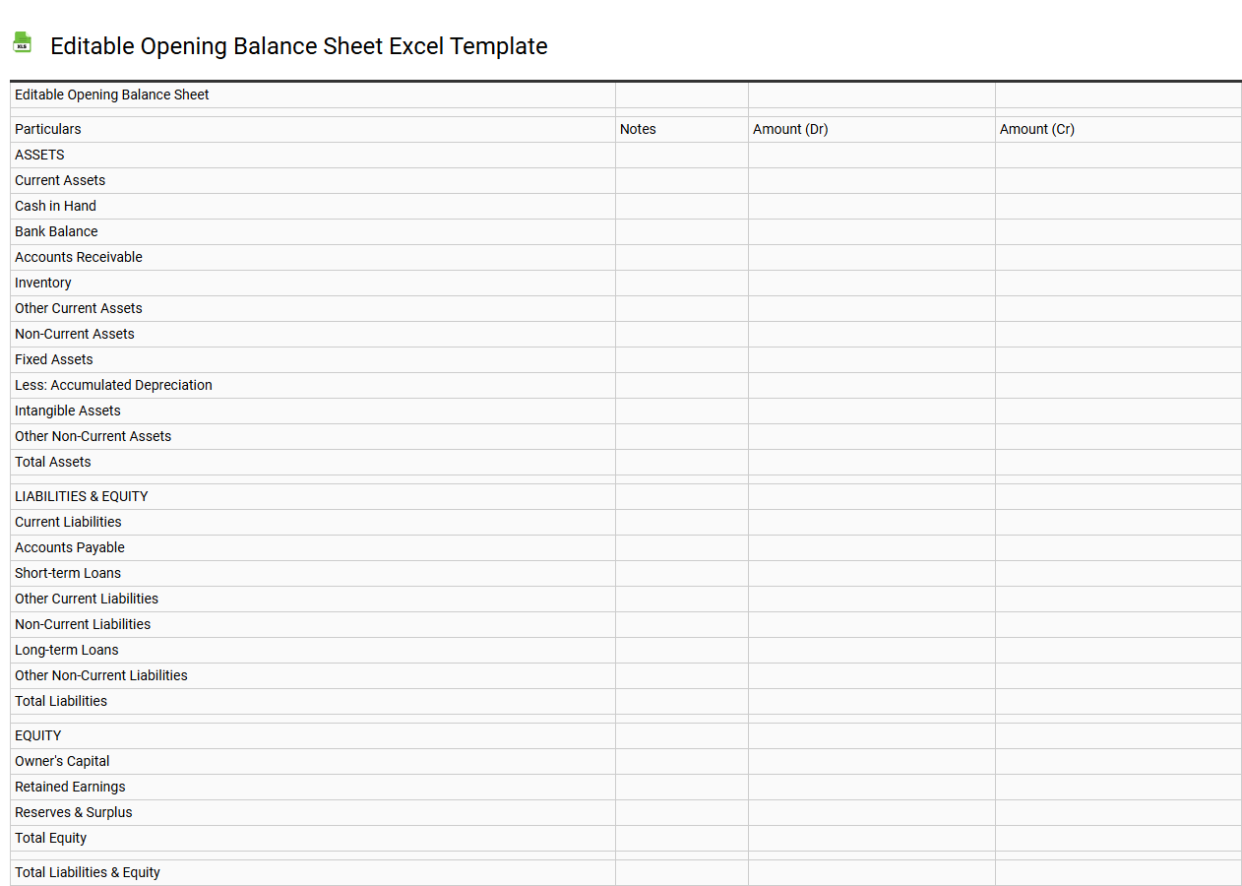Viewport: 1242px width, 886px height.
Task: Click the Long-term Loans row label
Action: coord(66,650)
